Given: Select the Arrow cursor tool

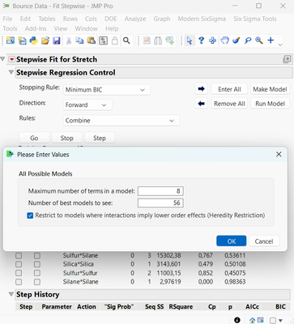Looking at the screenshot, I should click(x=190, y=40).
